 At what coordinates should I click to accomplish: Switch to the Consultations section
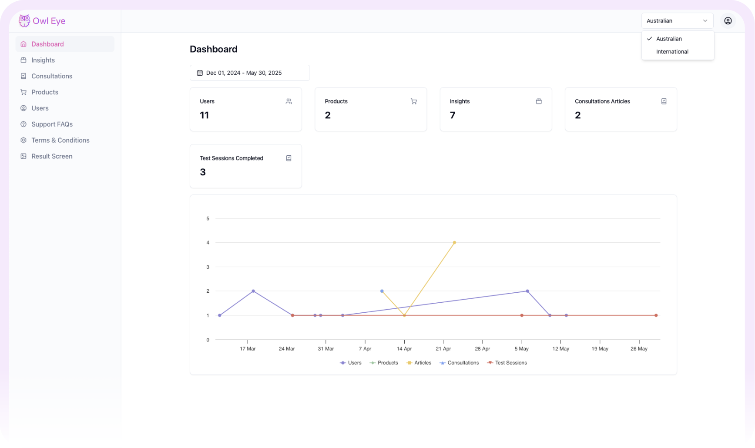click(x=52, y=76)
